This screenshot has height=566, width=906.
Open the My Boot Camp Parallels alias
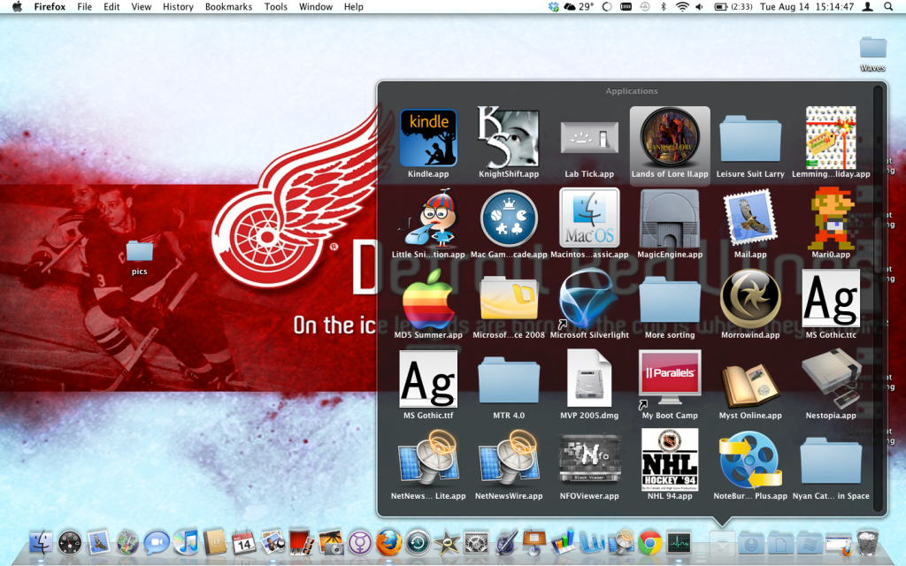pos(670,379)
